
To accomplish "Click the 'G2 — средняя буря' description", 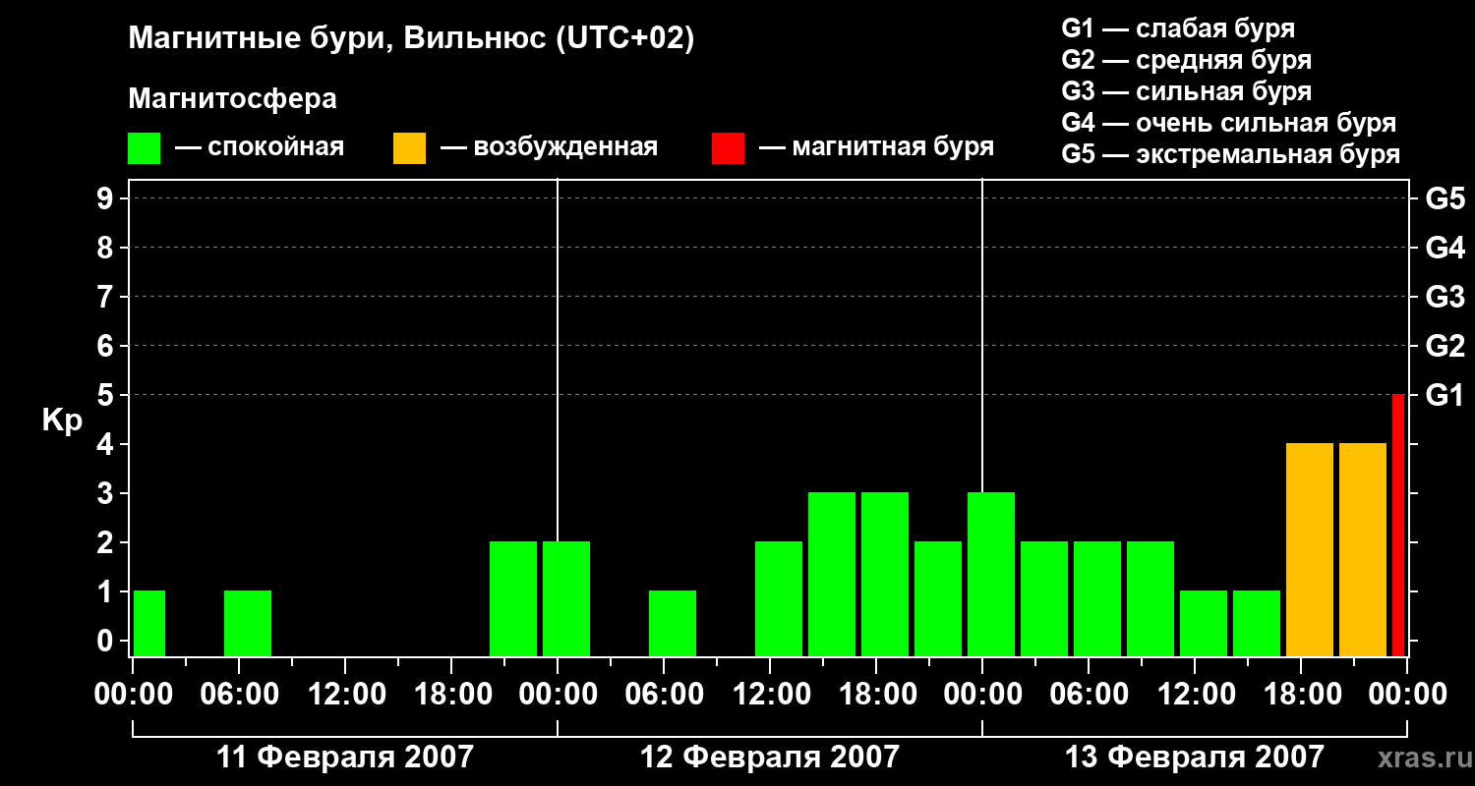I will [1187, 60].
